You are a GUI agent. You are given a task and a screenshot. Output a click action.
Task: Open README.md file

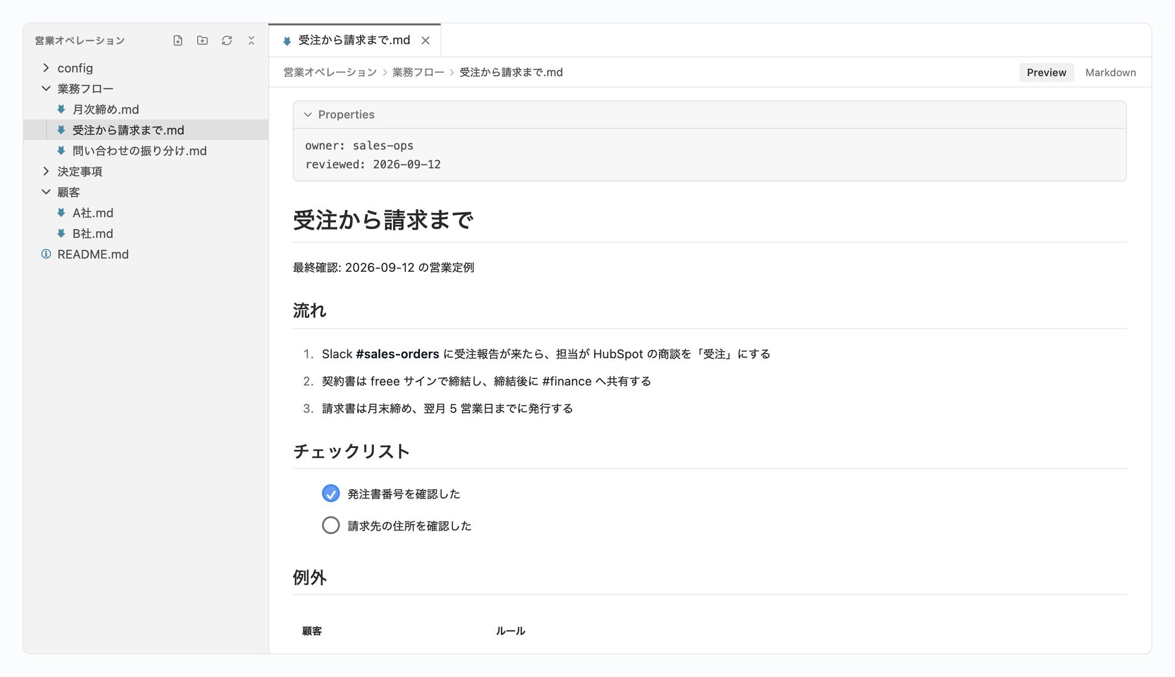pyautogui.click(x=146, y=254)
